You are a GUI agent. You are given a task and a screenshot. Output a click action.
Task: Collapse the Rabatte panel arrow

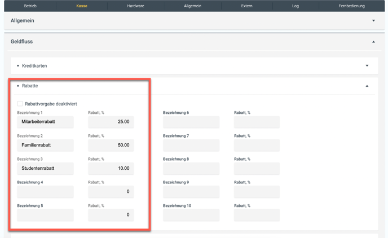click(367, 86)
